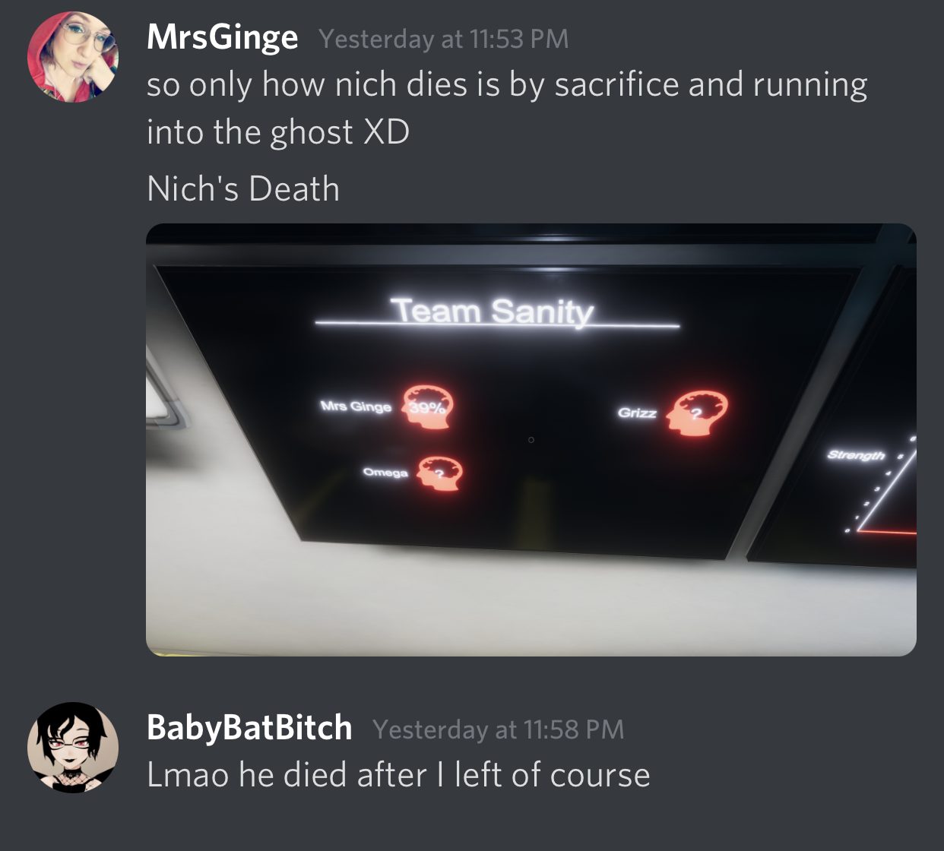Open the attached game screenshot image
The image size is (944, 851).
(531, 440)
